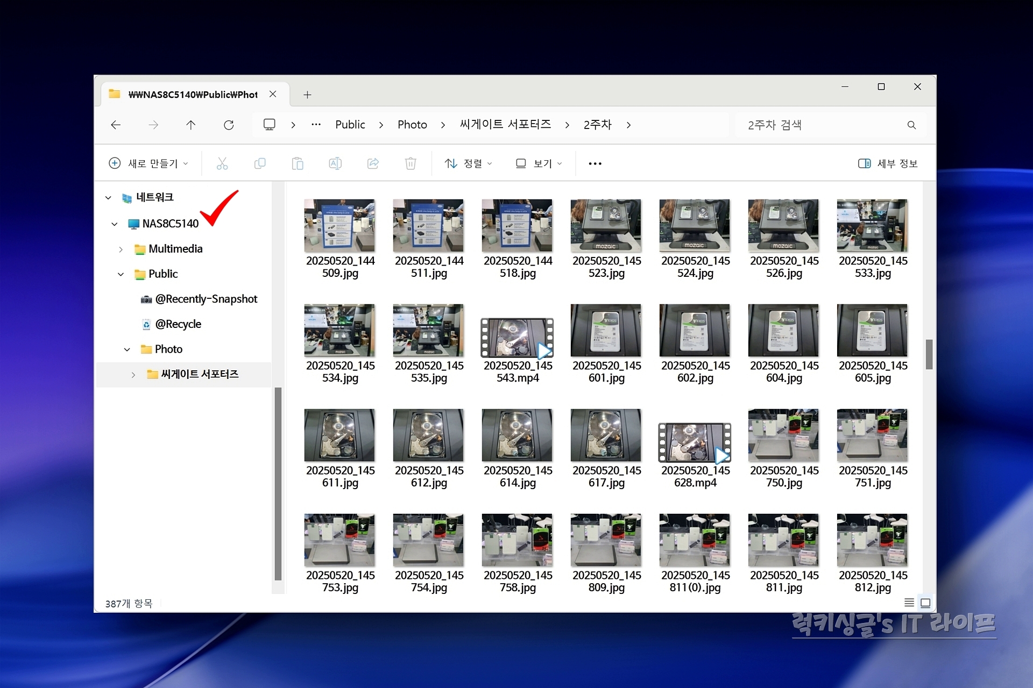Select image 20250520_145750.jpg
Image resolution: width=1033 pixels, height=688 pixels.
coord(784,448)
